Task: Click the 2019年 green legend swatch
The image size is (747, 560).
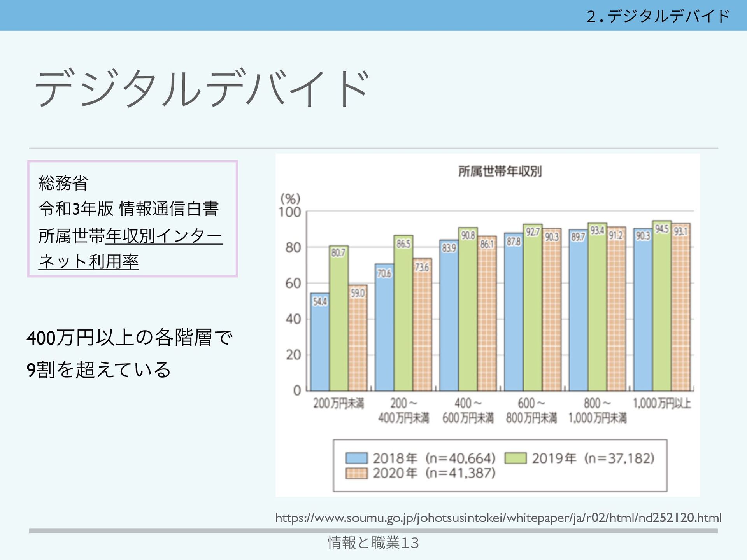Action: (x=515, y=458)
